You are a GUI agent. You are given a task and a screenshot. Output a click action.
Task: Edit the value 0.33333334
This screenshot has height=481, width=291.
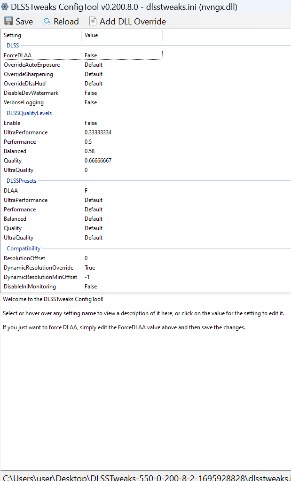pyautogui.click(x=98, y=132)
